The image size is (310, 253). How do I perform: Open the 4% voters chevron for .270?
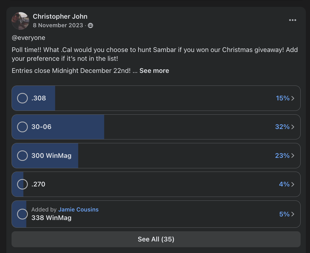click(293, 184)
